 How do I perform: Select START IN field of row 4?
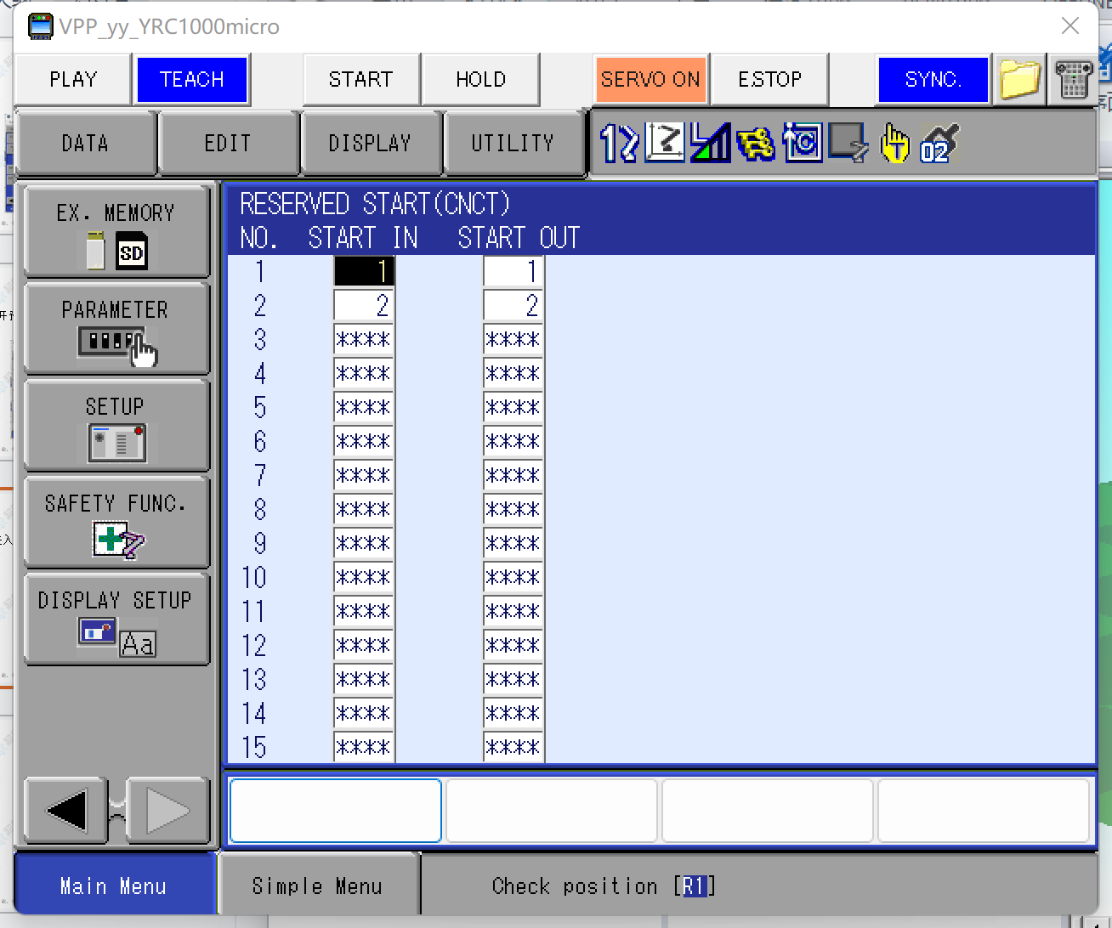tap(363, 373)
